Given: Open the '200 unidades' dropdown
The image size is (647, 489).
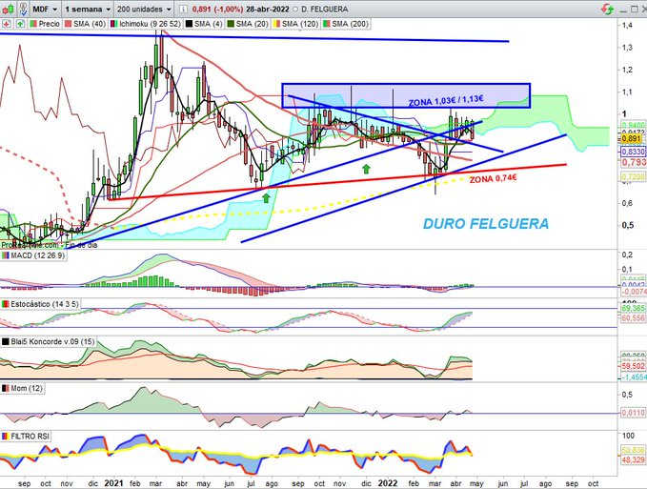Looking at the screenshot, I should click(x=144, y=9).
